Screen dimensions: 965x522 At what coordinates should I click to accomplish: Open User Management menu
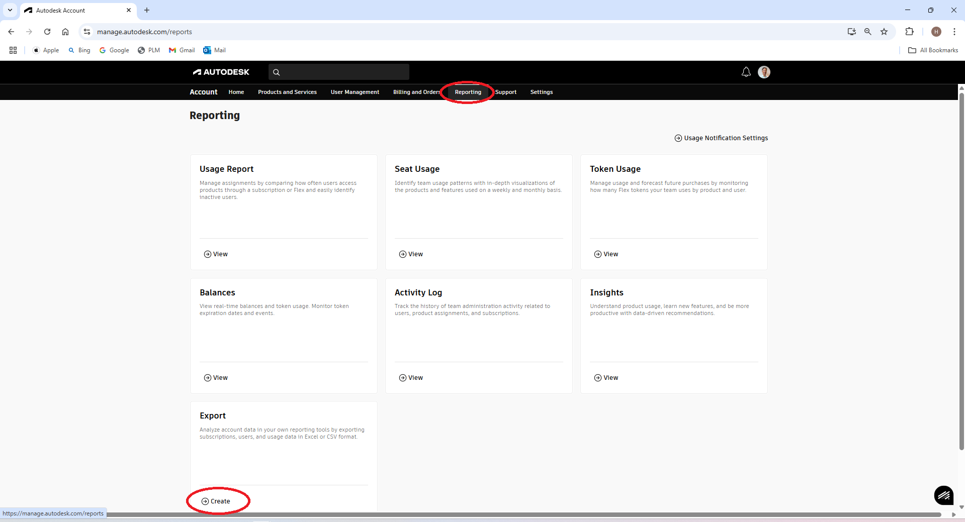(355, 92)
